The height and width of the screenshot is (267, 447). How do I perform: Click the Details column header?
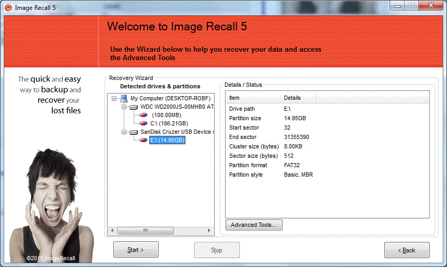click(x=298, y=98)
